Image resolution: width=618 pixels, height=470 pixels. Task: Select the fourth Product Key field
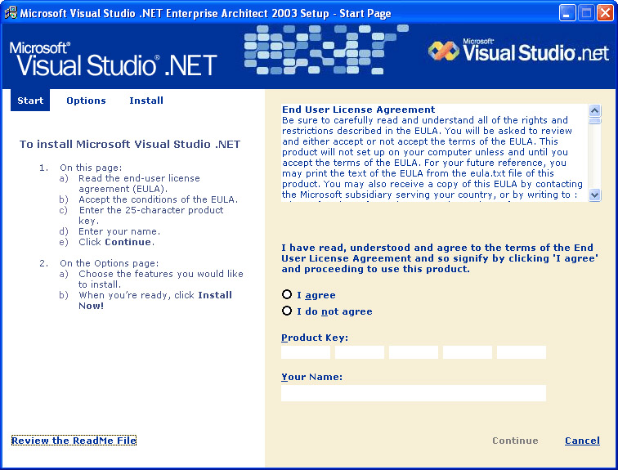468,352
